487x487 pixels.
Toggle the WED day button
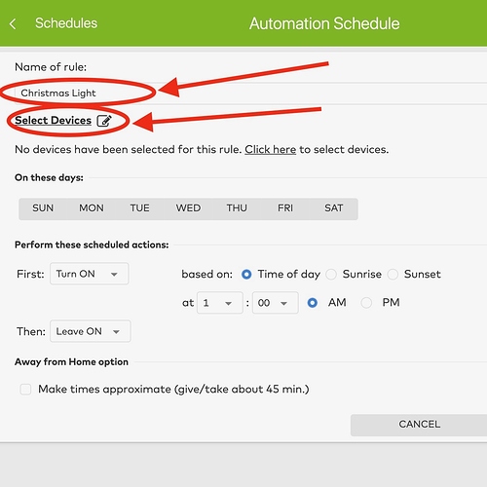(188, 208)
